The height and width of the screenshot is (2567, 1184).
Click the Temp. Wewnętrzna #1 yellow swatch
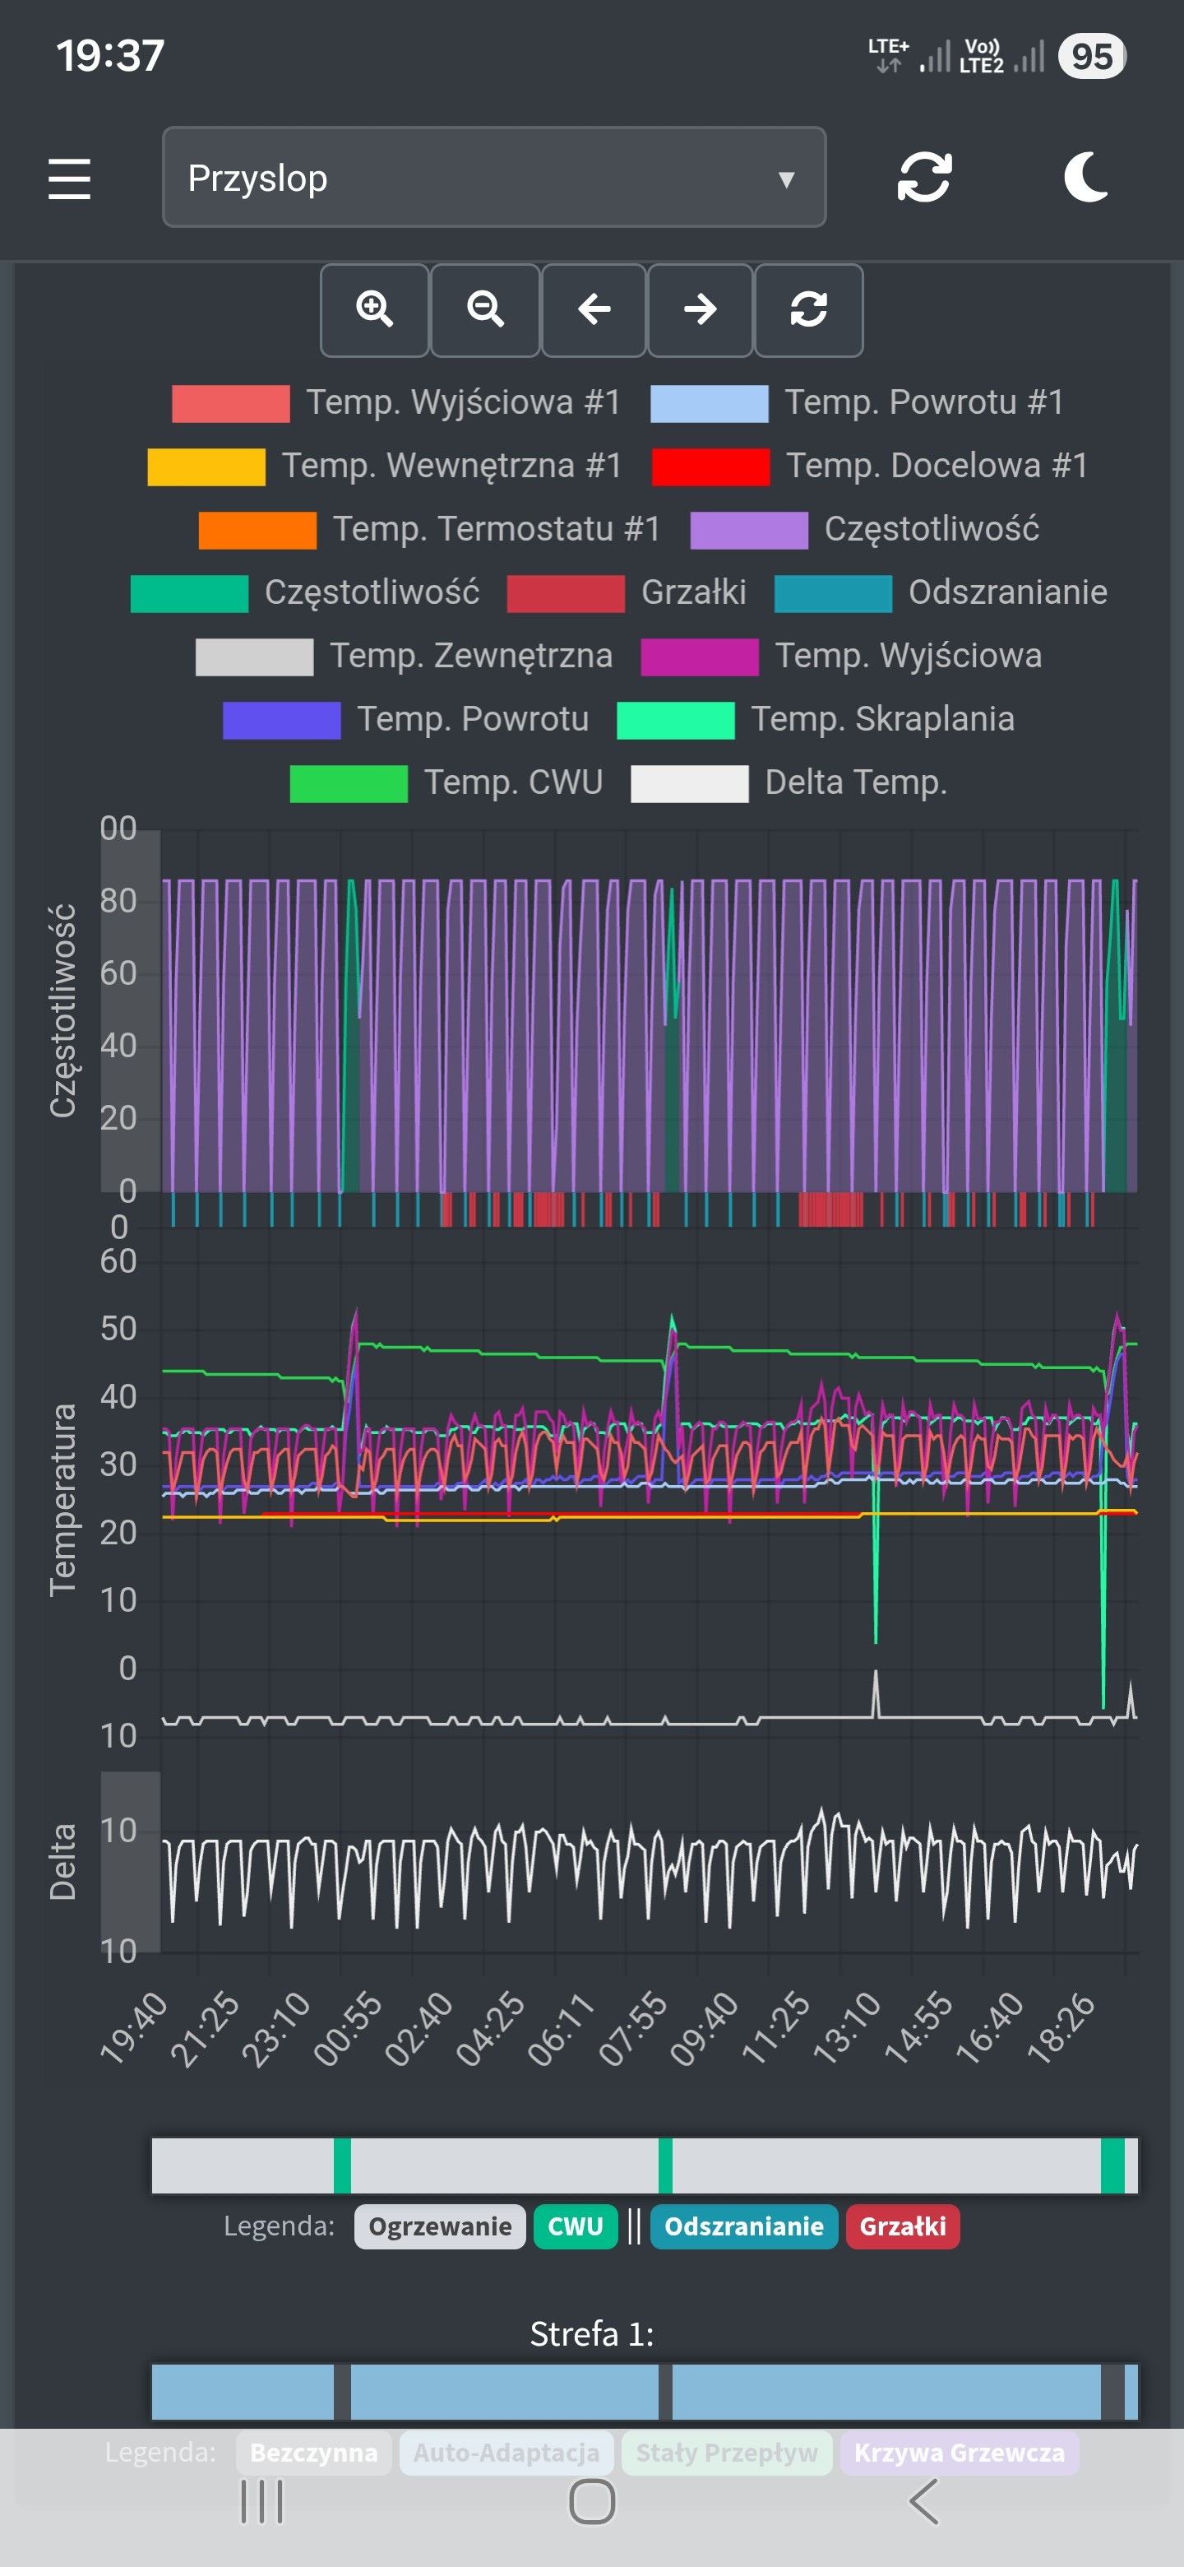[206, 467]
